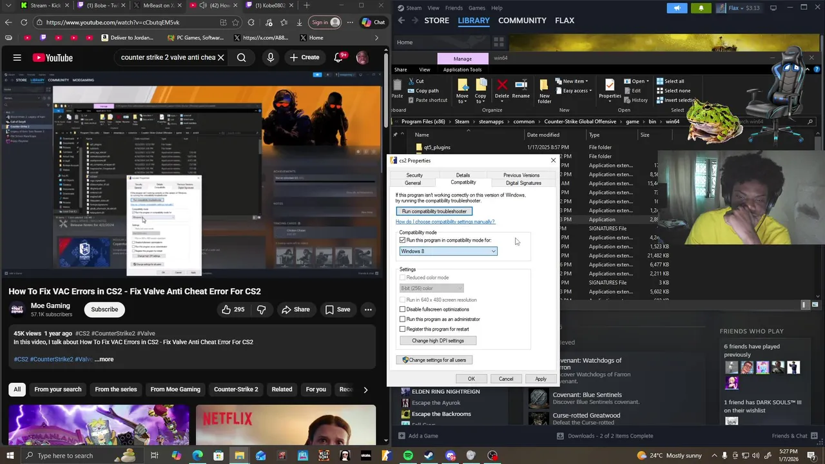
Task: Open Spotify from the Windows taskbar
Action: [x=408, y=456]
